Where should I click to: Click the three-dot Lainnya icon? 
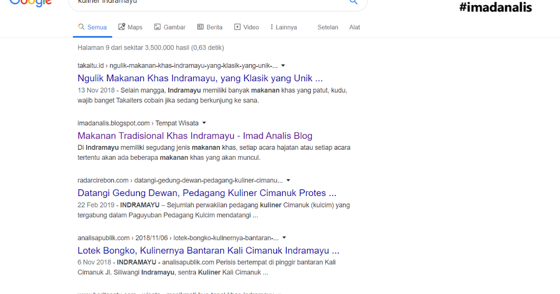point(272,27)
